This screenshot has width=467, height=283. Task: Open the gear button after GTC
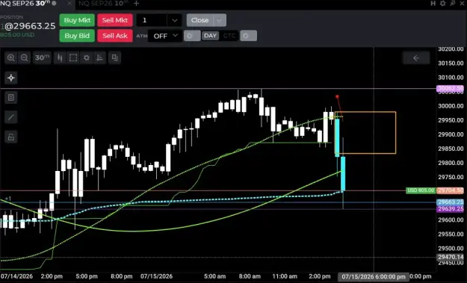[x=248, y=36]
